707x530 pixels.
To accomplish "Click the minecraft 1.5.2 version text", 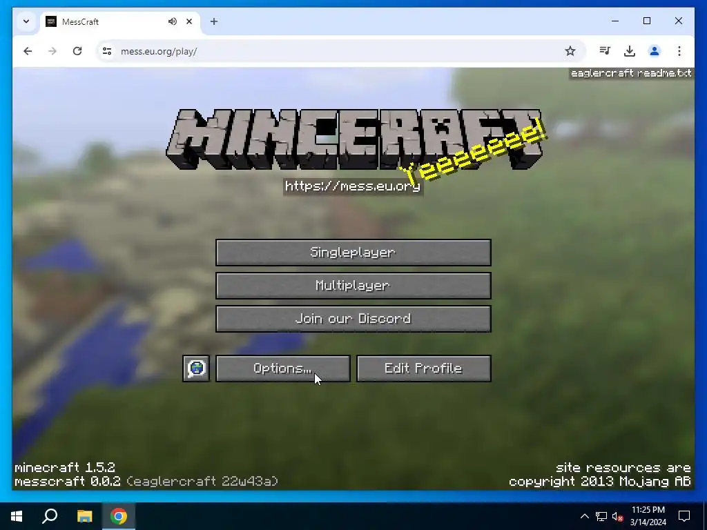I will tap(65, 467).
